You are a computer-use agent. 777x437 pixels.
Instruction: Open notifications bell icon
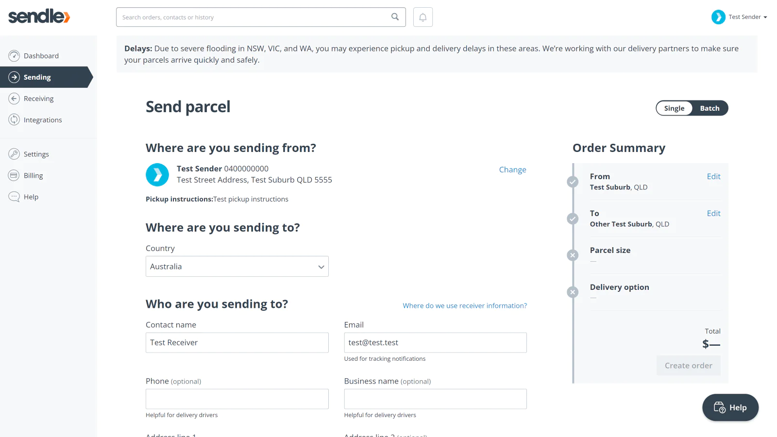(423, 17)
